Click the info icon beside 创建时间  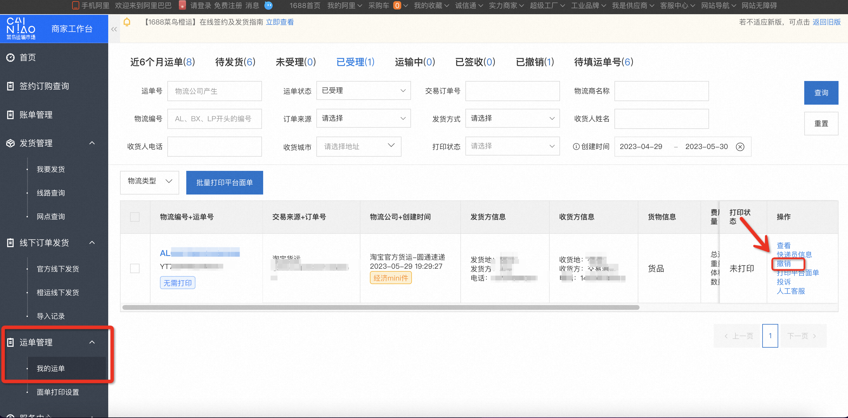pyautogui.click(x=576, y=146)
